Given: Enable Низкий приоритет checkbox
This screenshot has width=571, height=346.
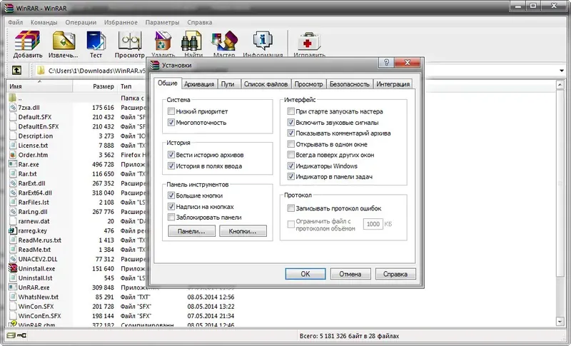Looking at the screenshot, I should point(171,111).
